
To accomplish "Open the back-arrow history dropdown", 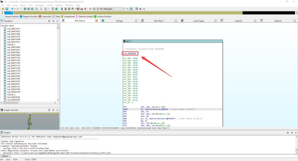I will pyautogui.click(x=15, y=9).
